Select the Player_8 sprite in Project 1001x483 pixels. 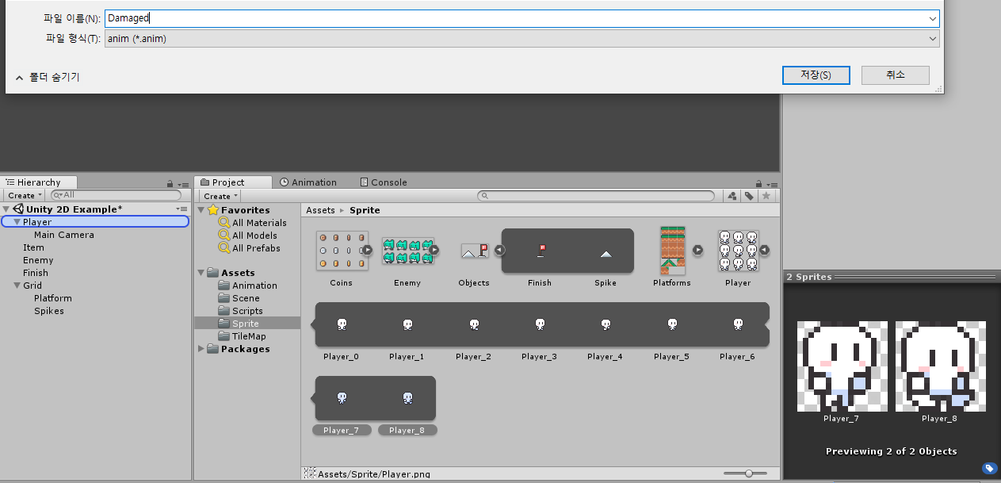[407, 397]
